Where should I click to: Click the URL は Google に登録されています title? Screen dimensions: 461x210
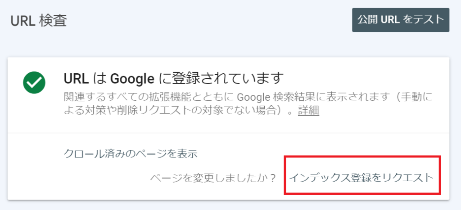[173, 78]
